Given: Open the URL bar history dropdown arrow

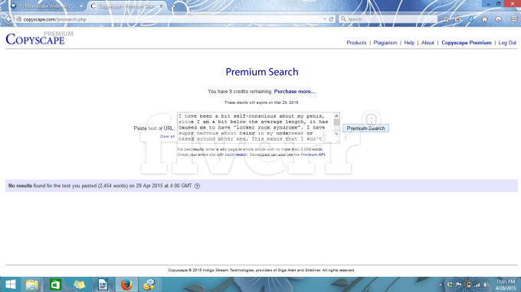Looking at the screenshot, I should 325,19.
